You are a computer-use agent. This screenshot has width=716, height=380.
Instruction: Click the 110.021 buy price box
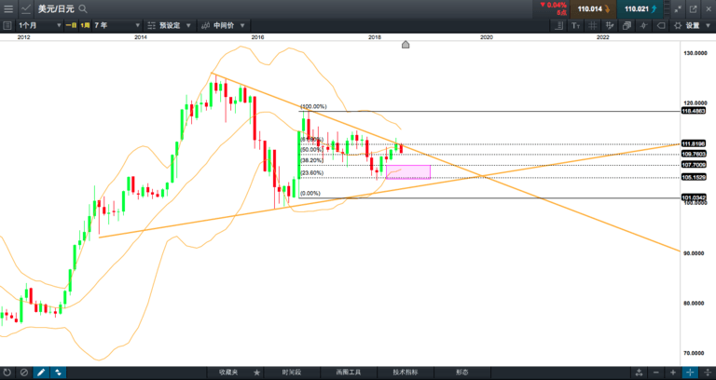[640, 9]
